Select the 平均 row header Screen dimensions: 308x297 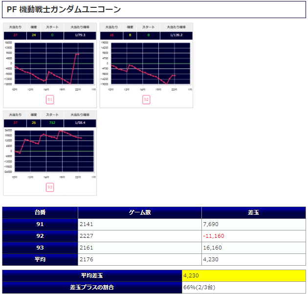pos(40,259)
